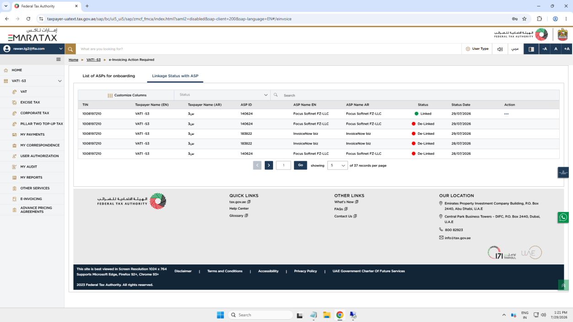The height and width of the screenshot is (322, 573).
Task: Click the Accessibility footer link
Action: 268,271
